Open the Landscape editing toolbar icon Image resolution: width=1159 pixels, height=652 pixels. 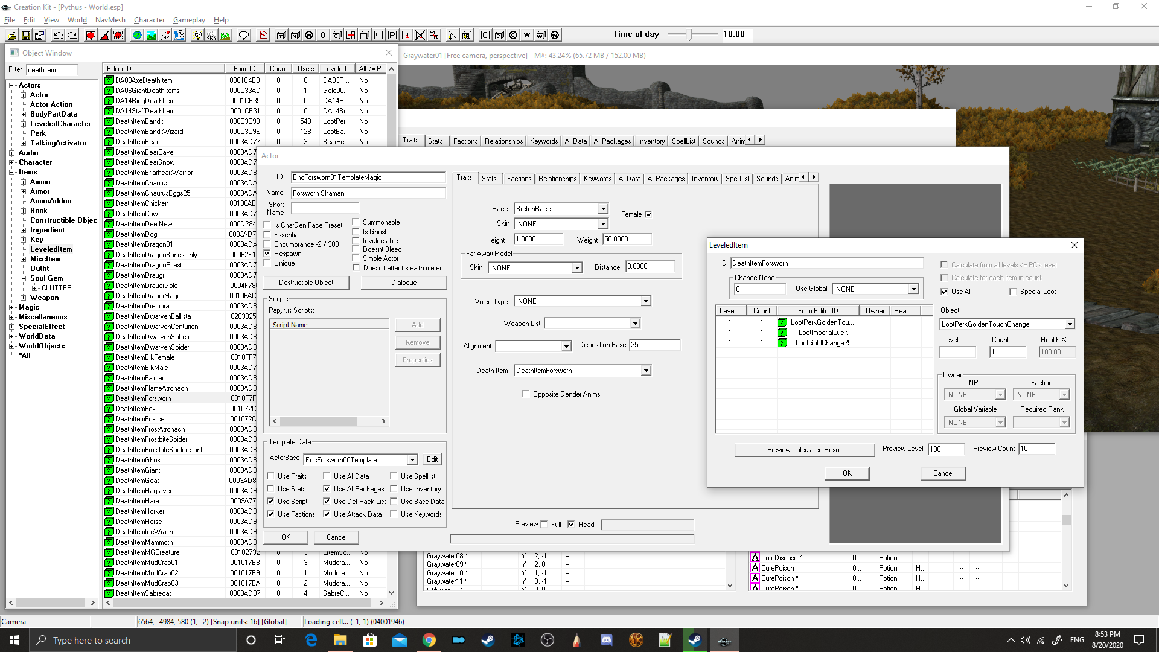point(152,35)
